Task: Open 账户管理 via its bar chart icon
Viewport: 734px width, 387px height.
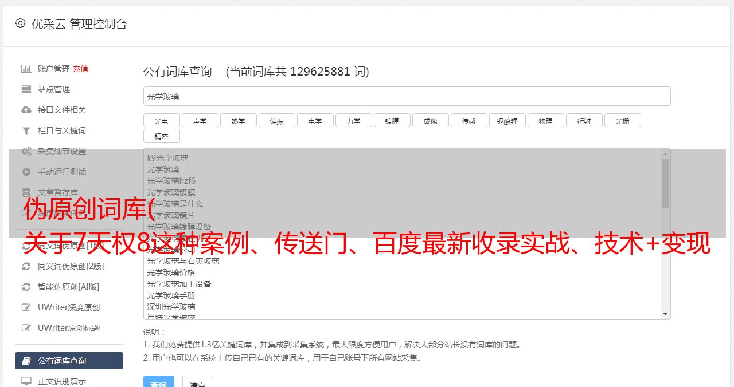Action: point(26,69)
